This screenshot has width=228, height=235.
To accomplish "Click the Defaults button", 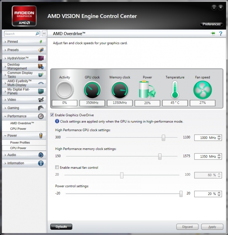I will (61, 227).
